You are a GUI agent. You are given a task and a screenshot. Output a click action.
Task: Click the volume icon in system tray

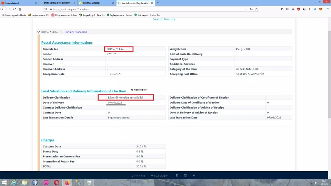[x=316, y=183]
